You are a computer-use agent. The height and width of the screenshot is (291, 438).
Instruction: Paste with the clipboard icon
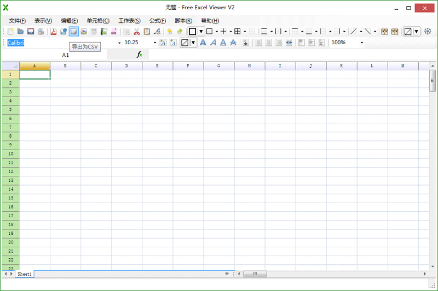click(147, 32)
